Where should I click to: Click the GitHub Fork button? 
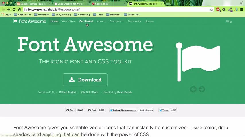tap(92, 110)
